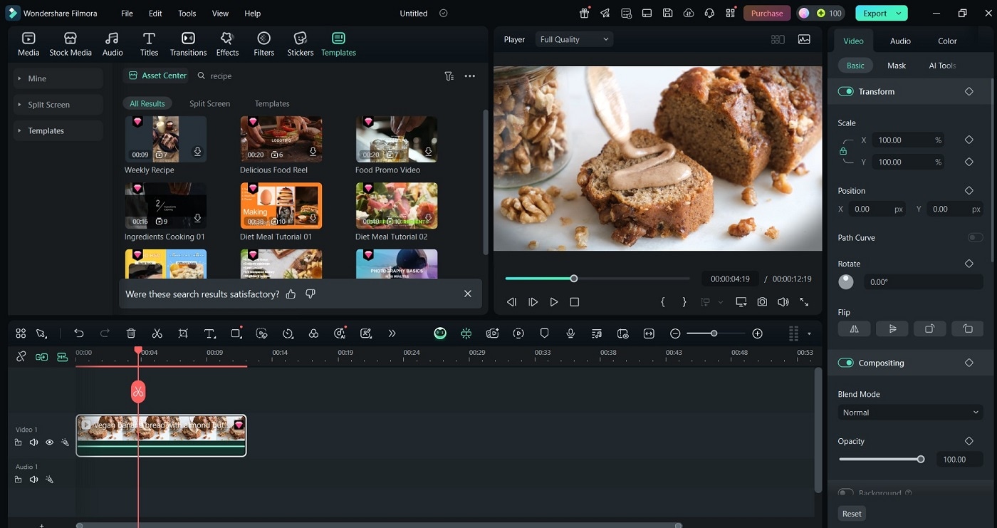The width and height of the screenshot is (997, 528).
Task: Delete clip with the trash icon
Action: click(131, 333)
